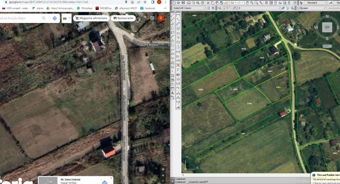The width and height of the screenshot is (340, 184).
Task: Select the Rectangle tool in the Draw toolbar
Action: (x=173, y=32)
